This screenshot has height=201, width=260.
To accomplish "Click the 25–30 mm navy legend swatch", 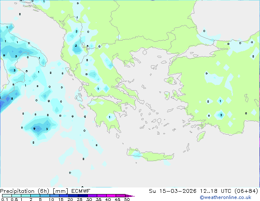I will tap(83, 196).
